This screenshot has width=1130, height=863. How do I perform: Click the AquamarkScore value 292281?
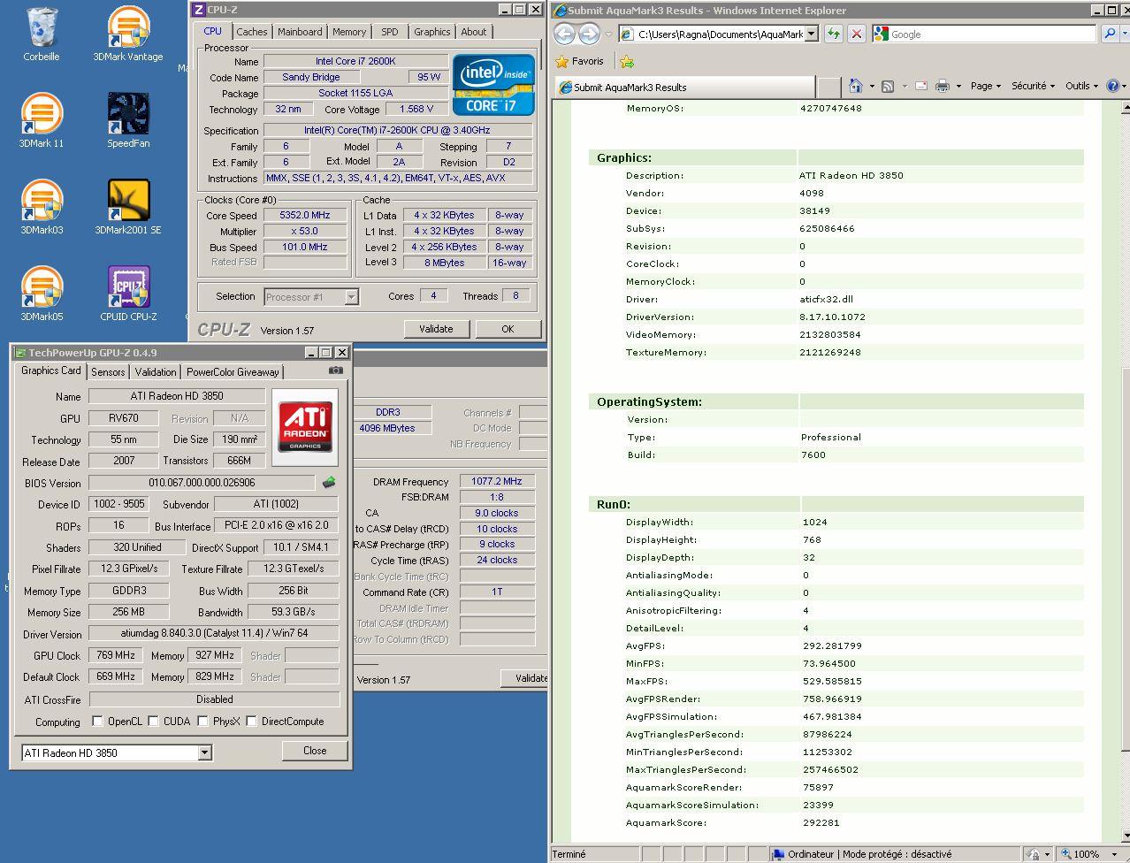point(821,822)
